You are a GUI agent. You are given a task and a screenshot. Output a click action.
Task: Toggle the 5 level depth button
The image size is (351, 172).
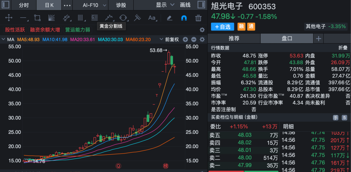(x=345, y=118)
